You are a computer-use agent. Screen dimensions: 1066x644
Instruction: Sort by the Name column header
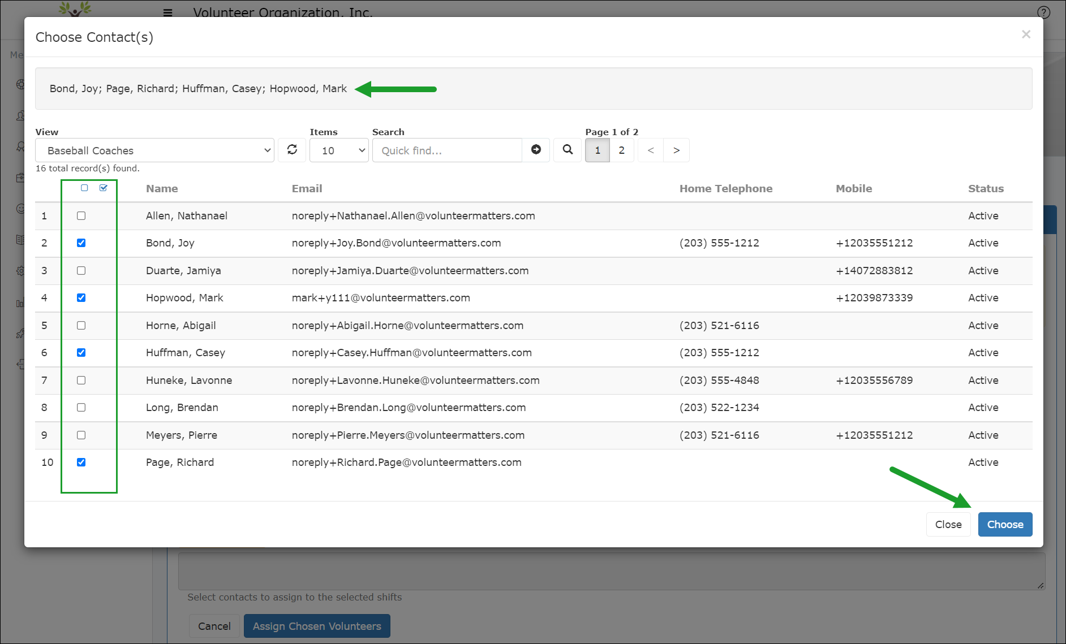(162, 189)
